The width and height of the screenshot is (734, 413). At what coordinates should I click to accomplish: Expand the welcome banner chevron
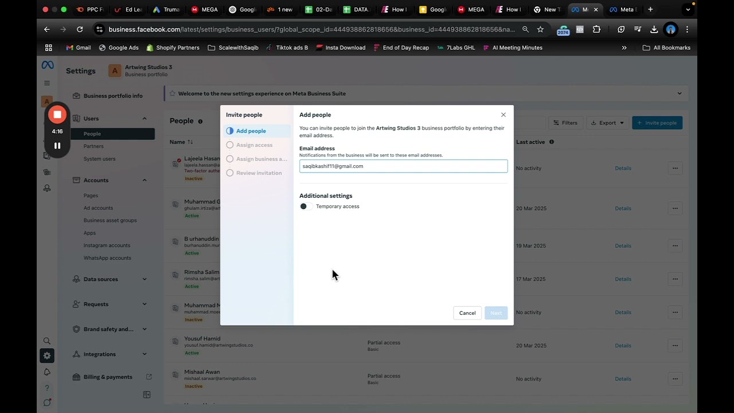[680, 93]
